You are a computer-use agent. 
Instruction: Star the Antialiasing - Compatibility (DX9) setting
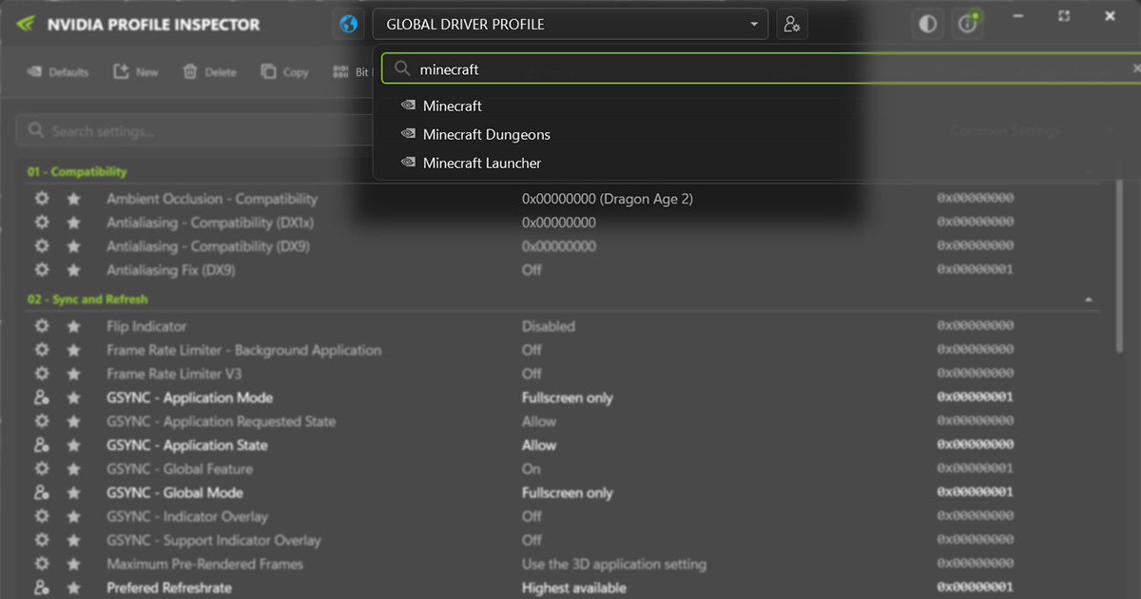(x=73, y=246)
